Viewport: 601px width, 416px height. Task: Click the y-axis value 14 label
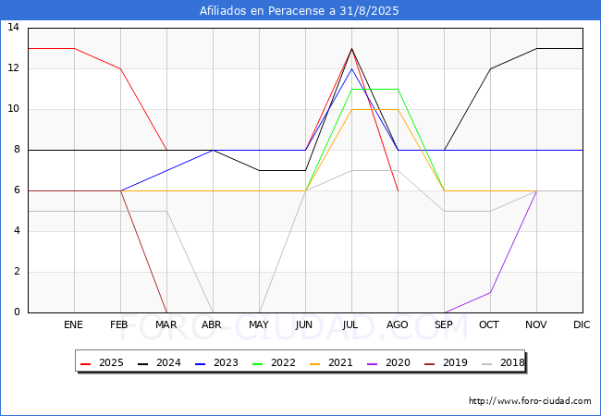click(x=14, y=28)
